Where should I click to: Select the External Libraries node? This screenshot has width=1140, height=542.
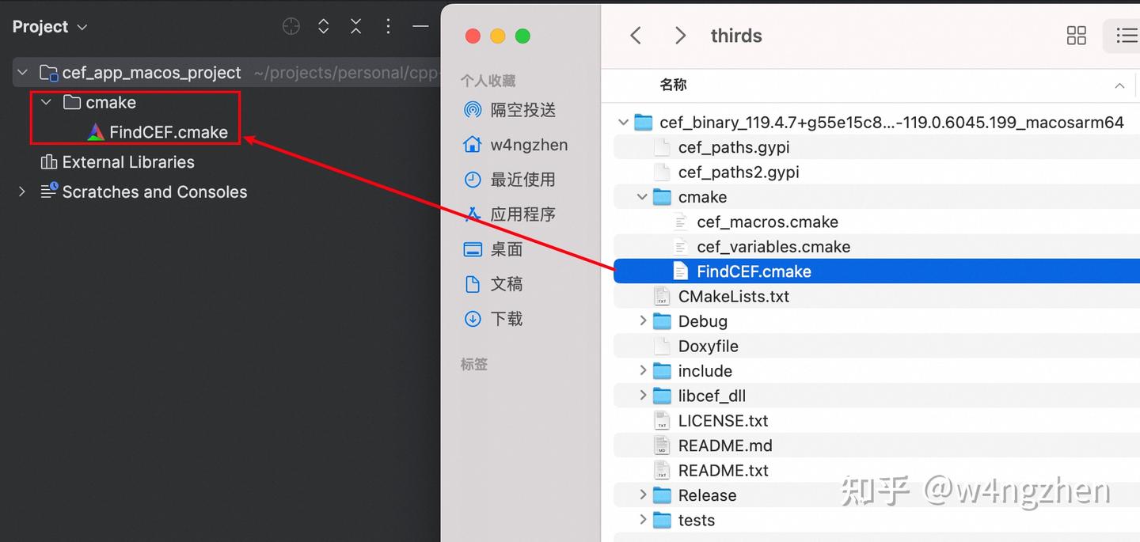point(127,161)
